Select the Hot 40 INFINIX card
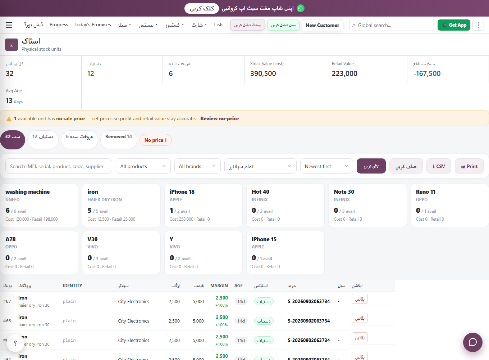 [x=285, y=205]
